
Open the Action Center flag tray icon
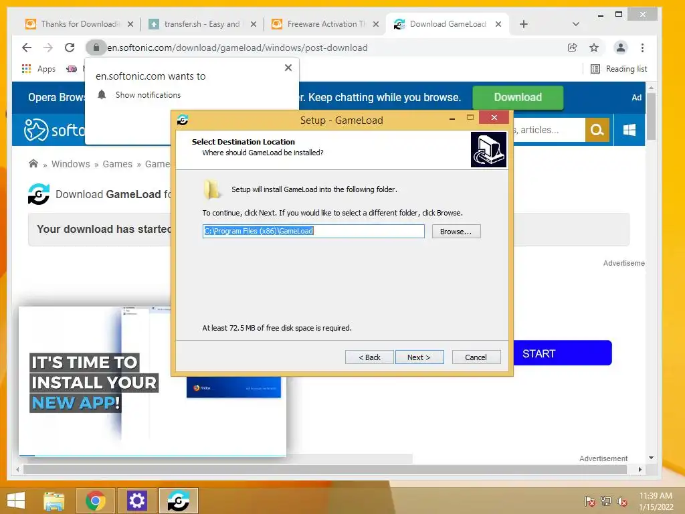click(589, 501)
